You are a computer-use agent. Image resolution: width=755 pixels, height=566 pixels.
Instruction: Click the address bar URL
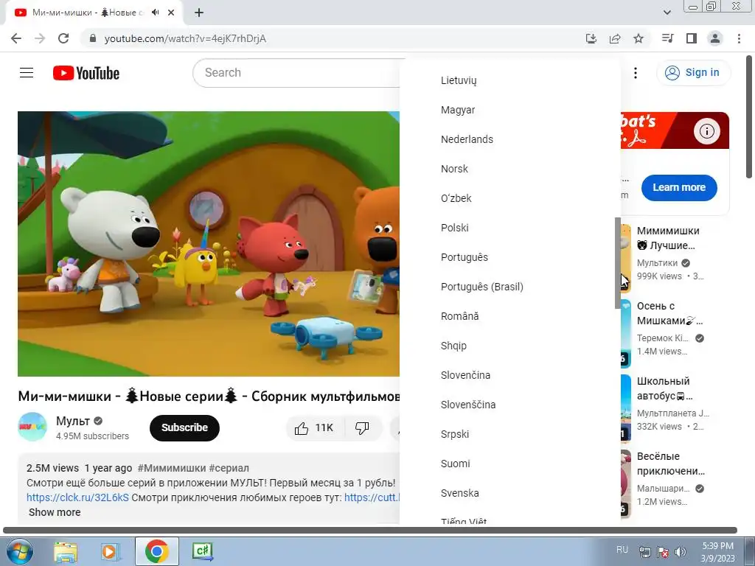[x=185, y=38]
